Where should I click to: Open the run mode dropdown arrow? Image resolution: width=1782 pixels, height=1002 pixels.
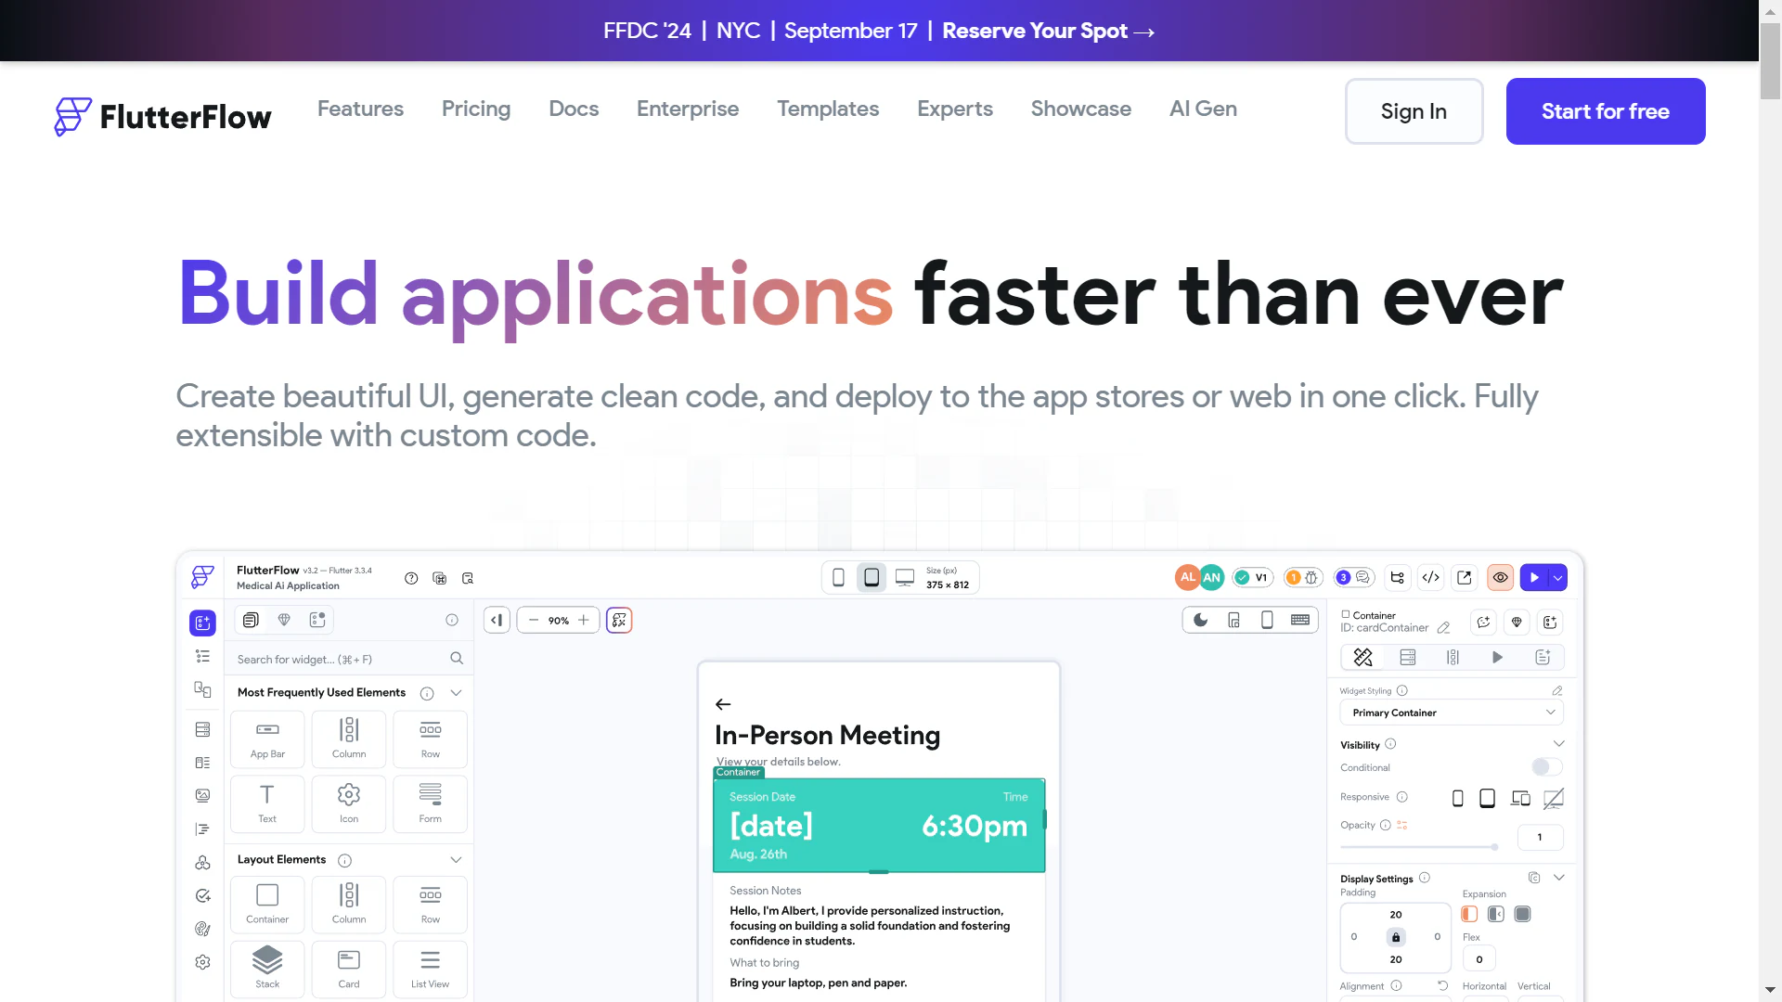(1558, 577)
